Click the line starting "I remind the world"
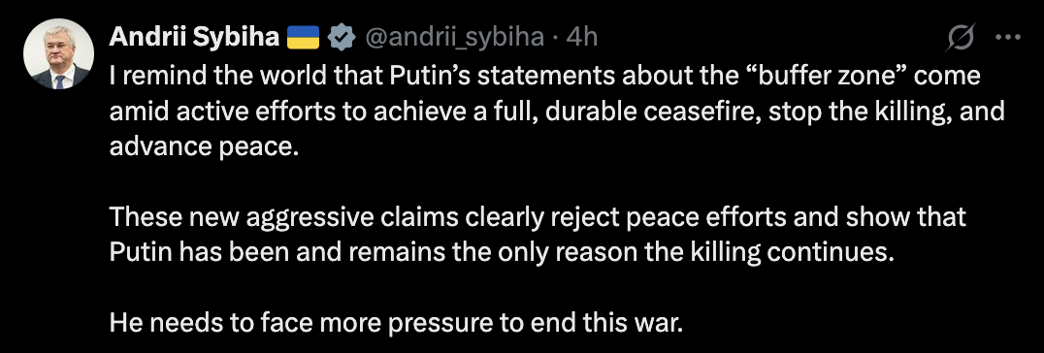This screenshot has height=353, width=1044. click(544, 76)
